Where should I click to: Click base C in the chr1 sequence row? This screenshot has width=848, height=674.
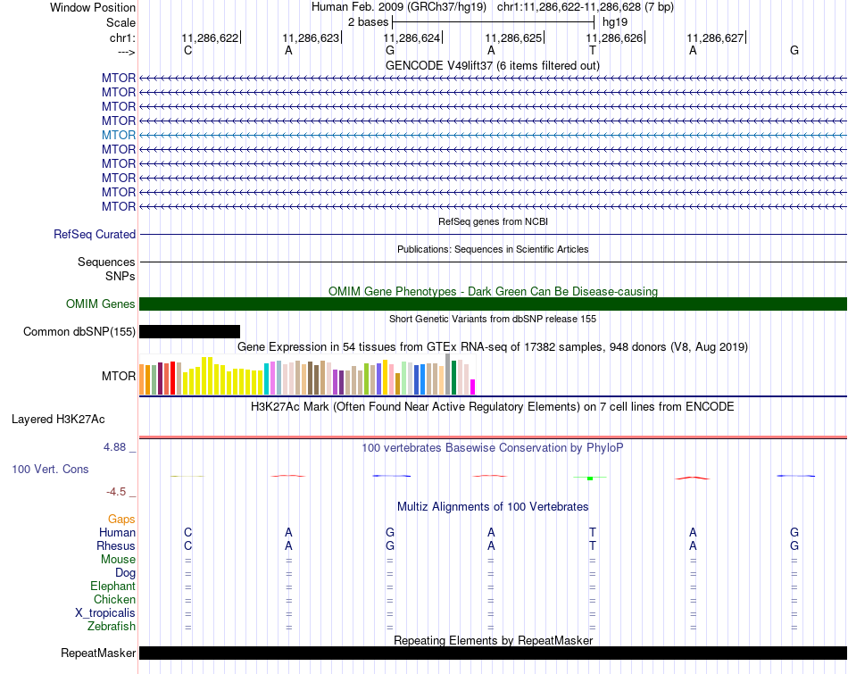point(187,50)
